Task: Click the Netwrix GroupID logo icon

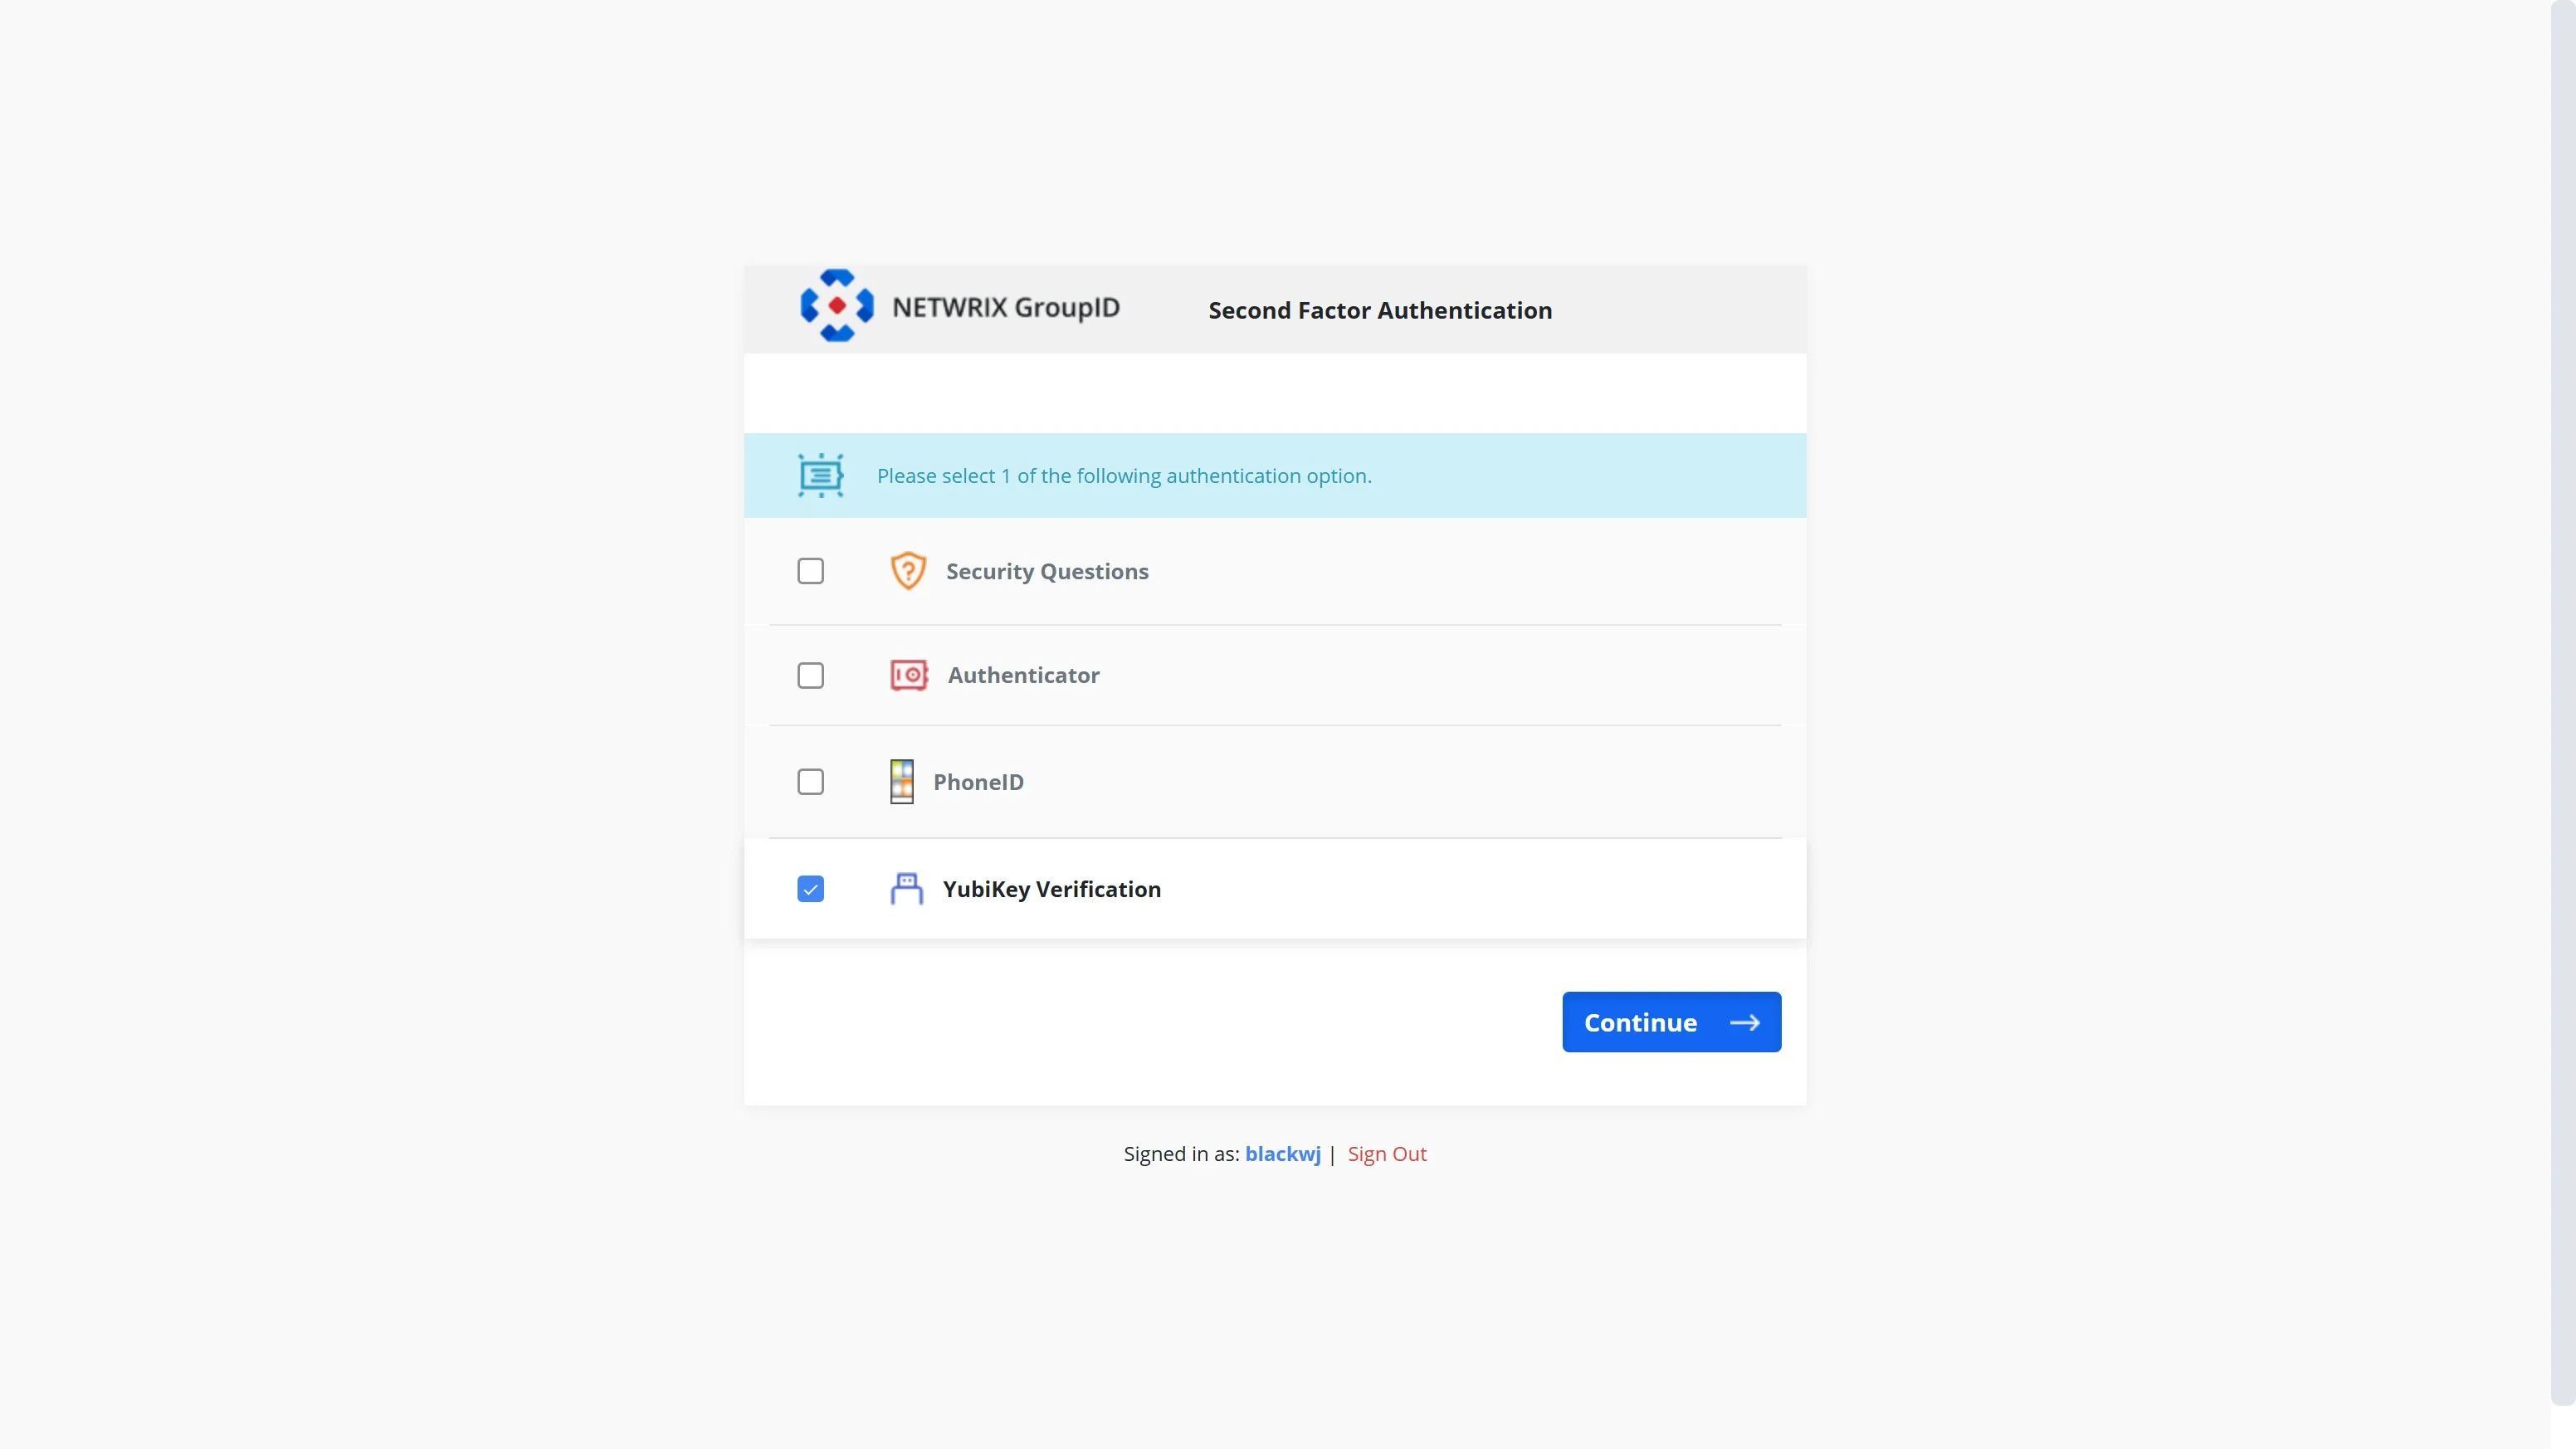Action: (837, 306)
